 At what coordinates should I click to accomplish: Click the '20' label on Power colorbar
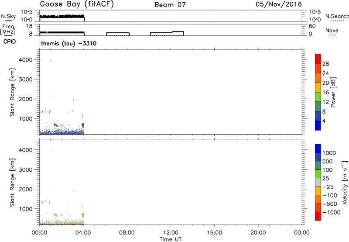click(325, 83)
